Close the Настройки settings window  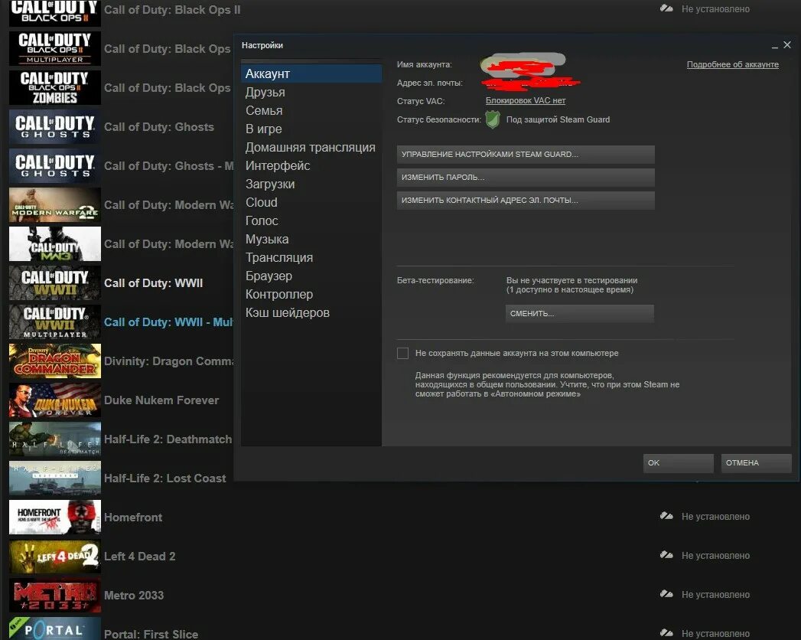[x=787, y=45]
